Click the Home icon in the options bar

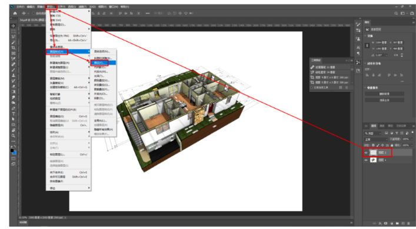coord(15,14)
